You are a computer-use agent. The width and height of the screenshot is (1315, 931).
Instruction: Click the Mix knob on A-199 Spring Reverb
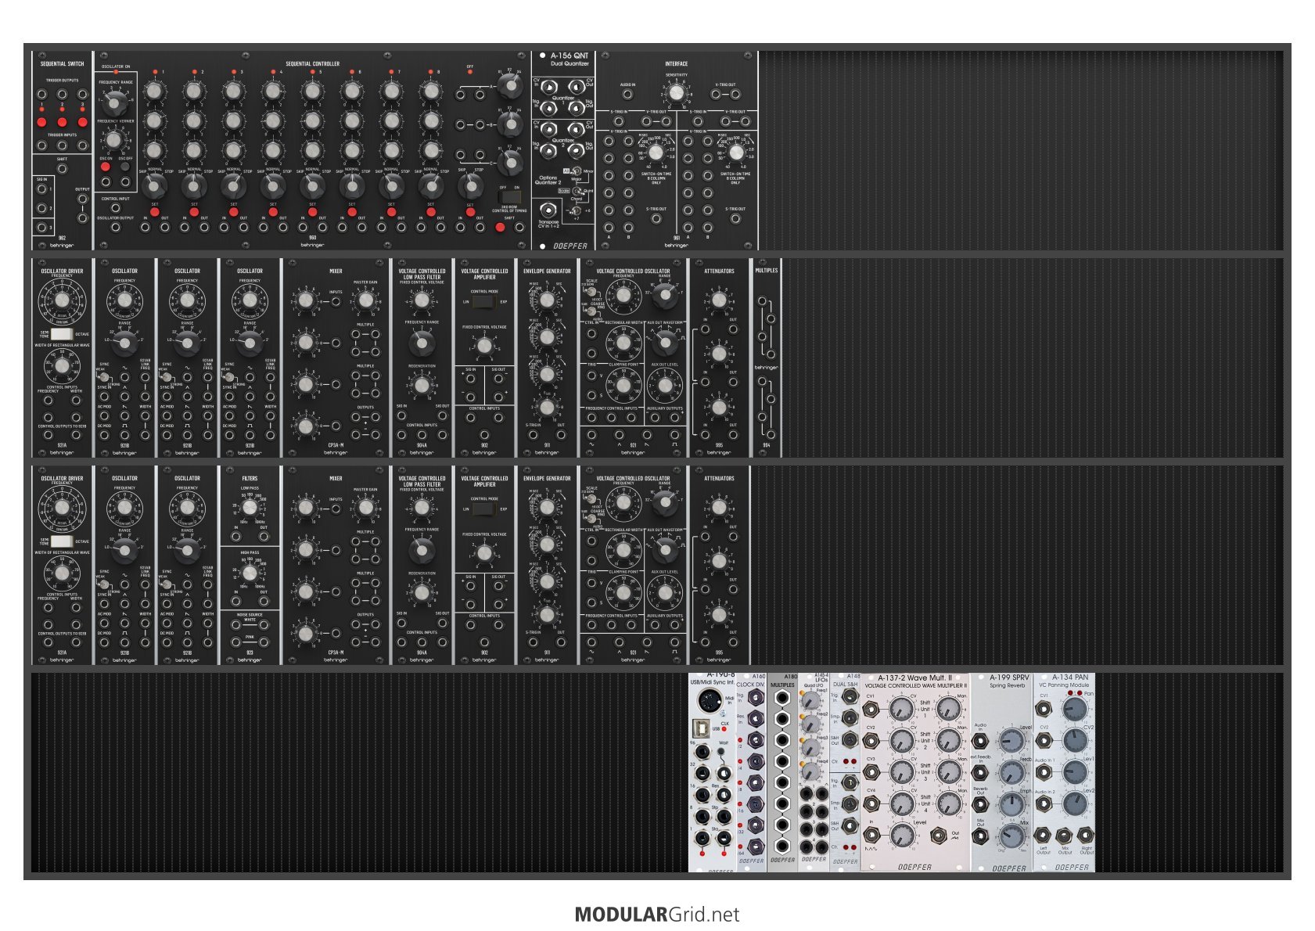(x=1011, y=835)
